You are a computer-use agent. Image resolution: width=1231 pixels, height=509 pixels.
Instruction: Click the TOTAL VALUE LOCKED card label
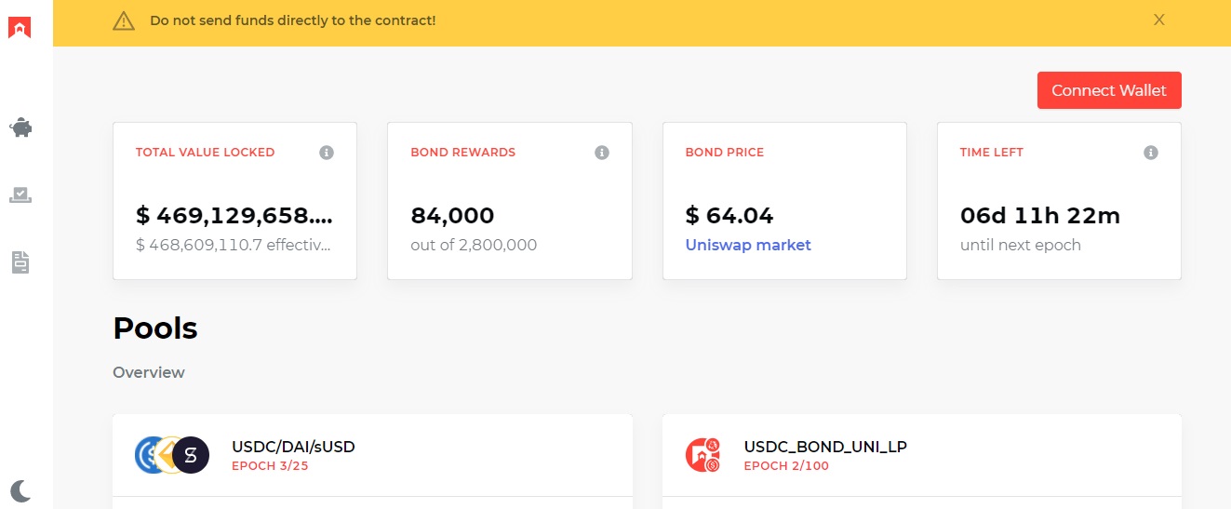pos(206,153)
